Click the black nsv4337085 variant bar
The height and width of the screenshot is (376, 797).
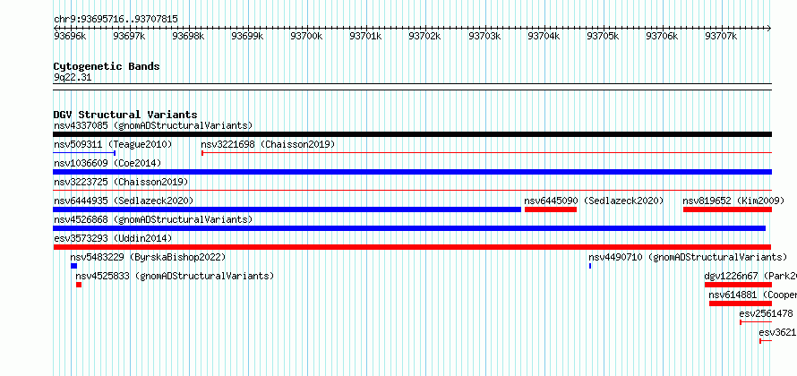pyautogui.click(x=412, y=134)
